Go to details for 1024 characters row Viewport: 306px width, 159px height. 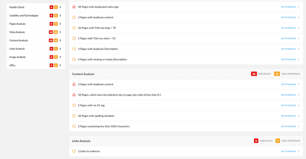290,127
